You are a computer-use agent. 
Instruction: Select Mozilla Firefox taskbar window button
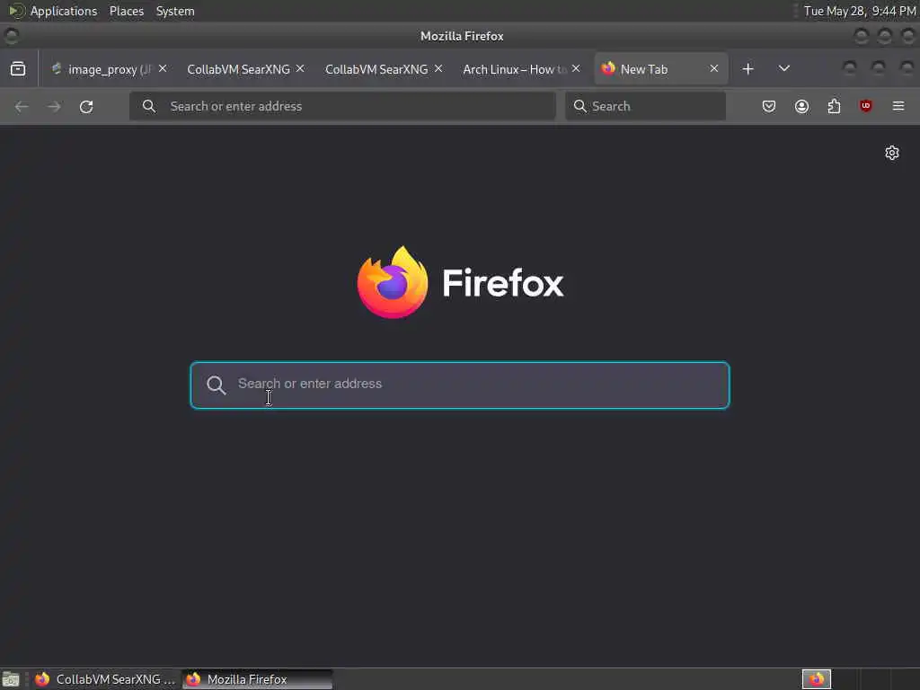[257, 679]
